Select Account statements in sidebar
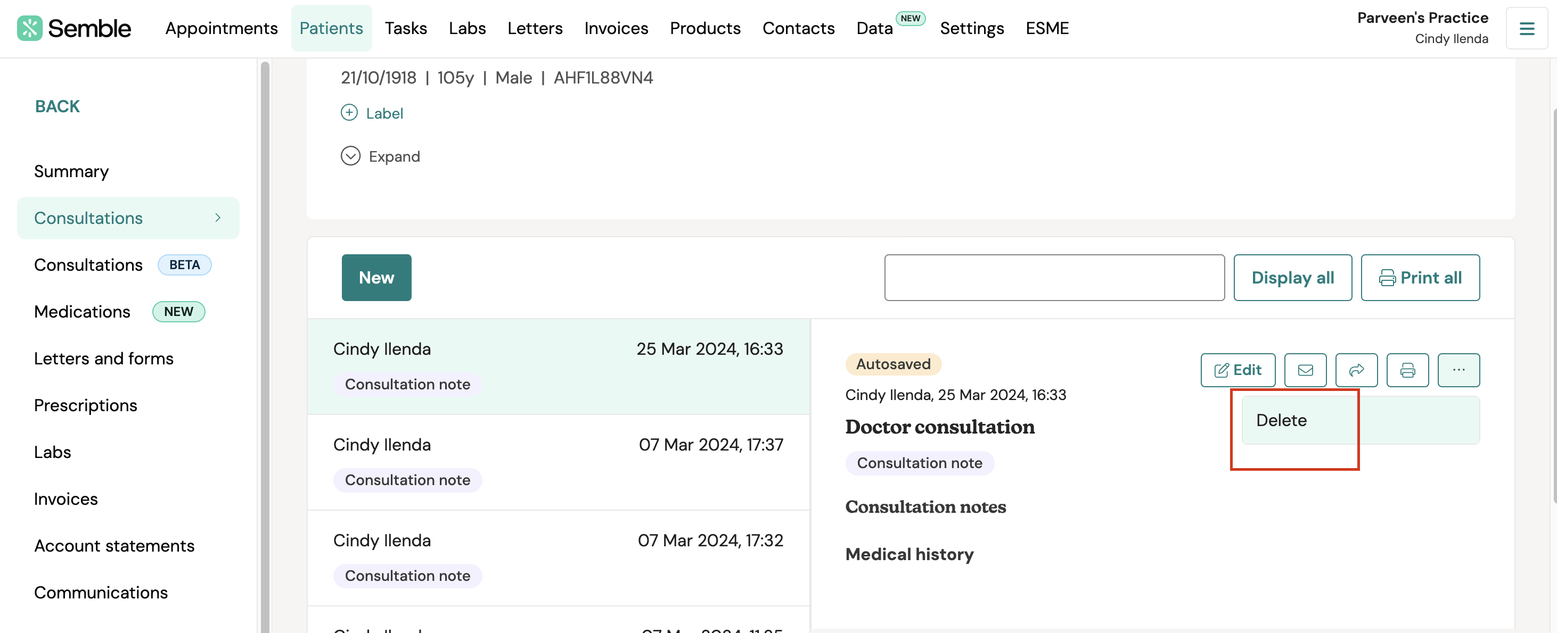This screenshot has width=1557, height=633. (x=114, y=545)
